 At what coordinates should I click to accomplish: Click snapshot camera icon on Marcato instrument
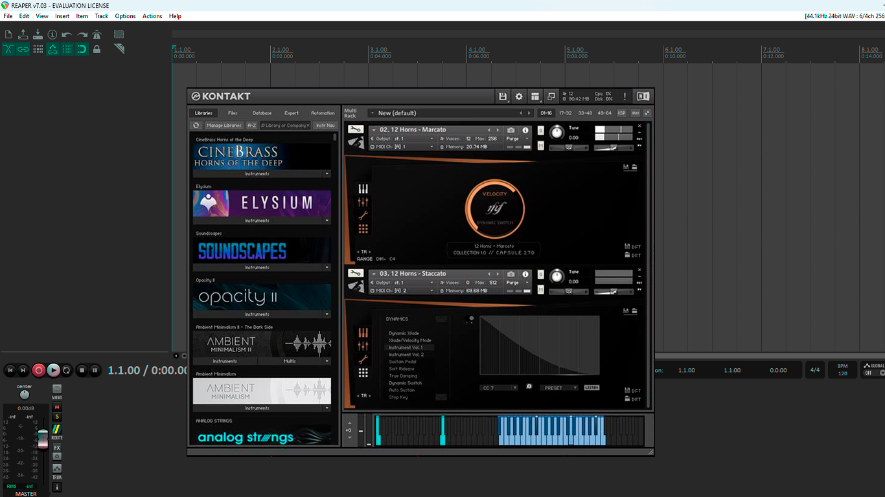[x=511, y=130]
